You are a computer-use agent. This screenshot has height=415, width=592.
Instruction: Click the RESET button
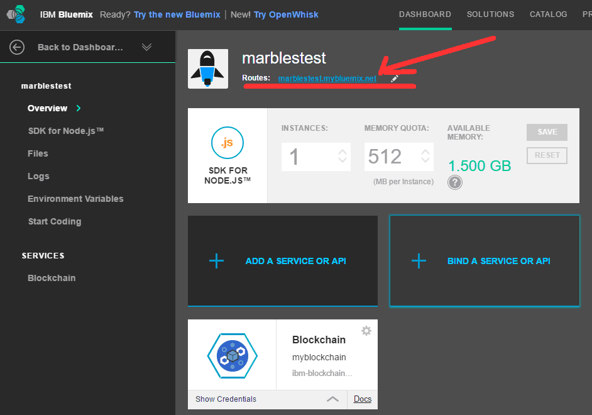click(547, 155)
